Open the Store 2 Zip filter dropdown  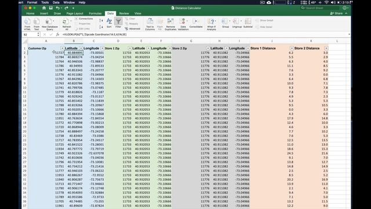coord(208,48)
